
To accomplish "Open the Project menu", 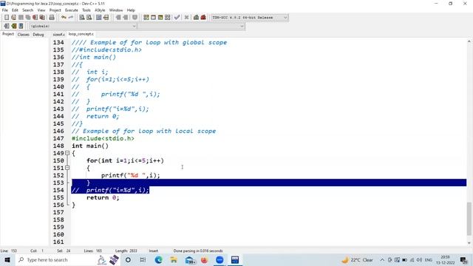I will tap(55, 10).
